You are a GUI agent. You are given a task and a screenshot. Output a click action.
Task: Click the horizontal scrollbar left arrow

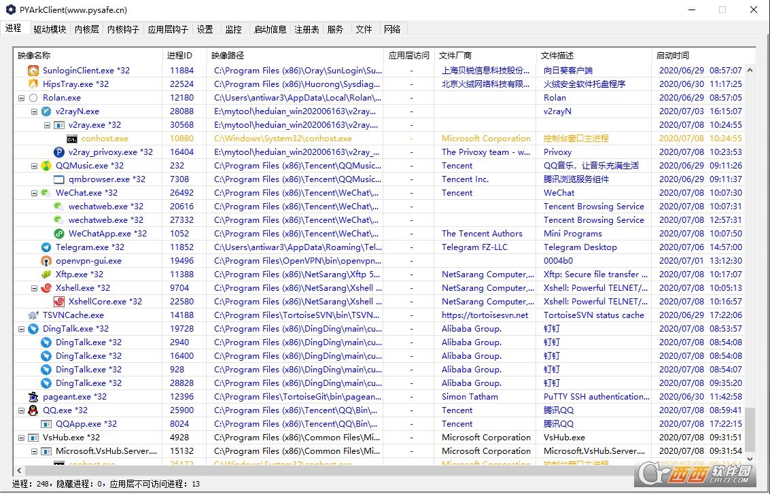pyautogui.click(x=19, y=470)
